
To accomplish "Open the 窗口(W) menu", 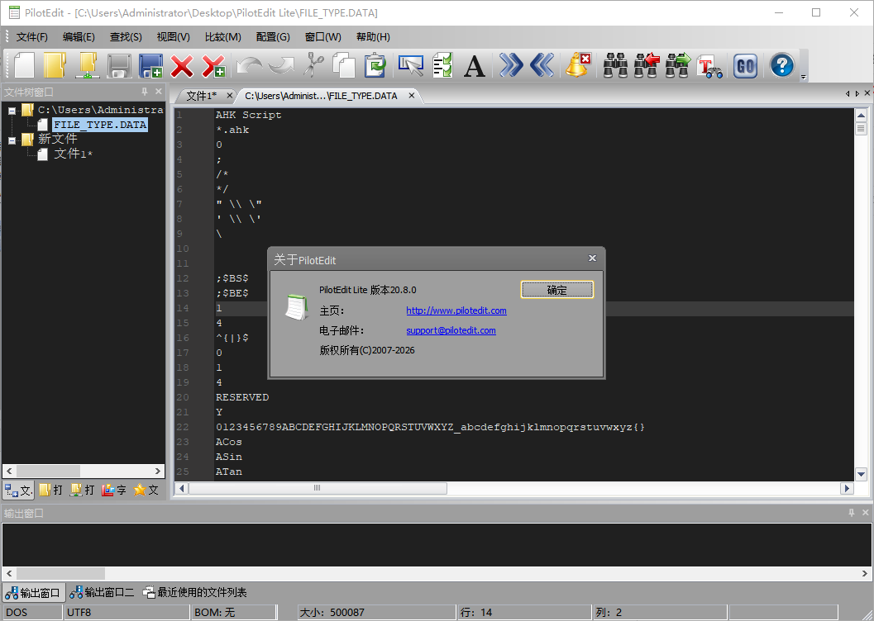I will tap(322, 36).
